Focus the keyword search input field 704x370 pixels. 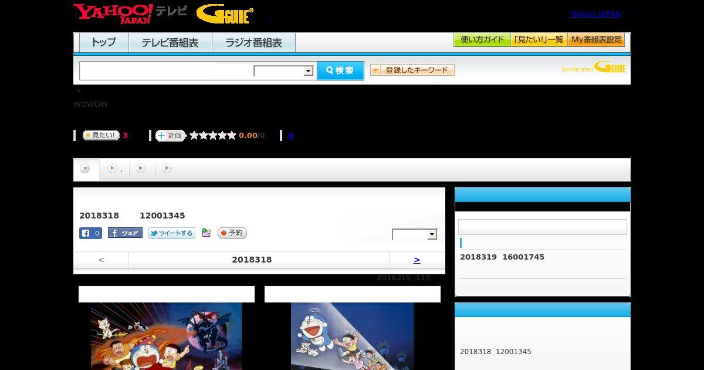pos(166,70)
